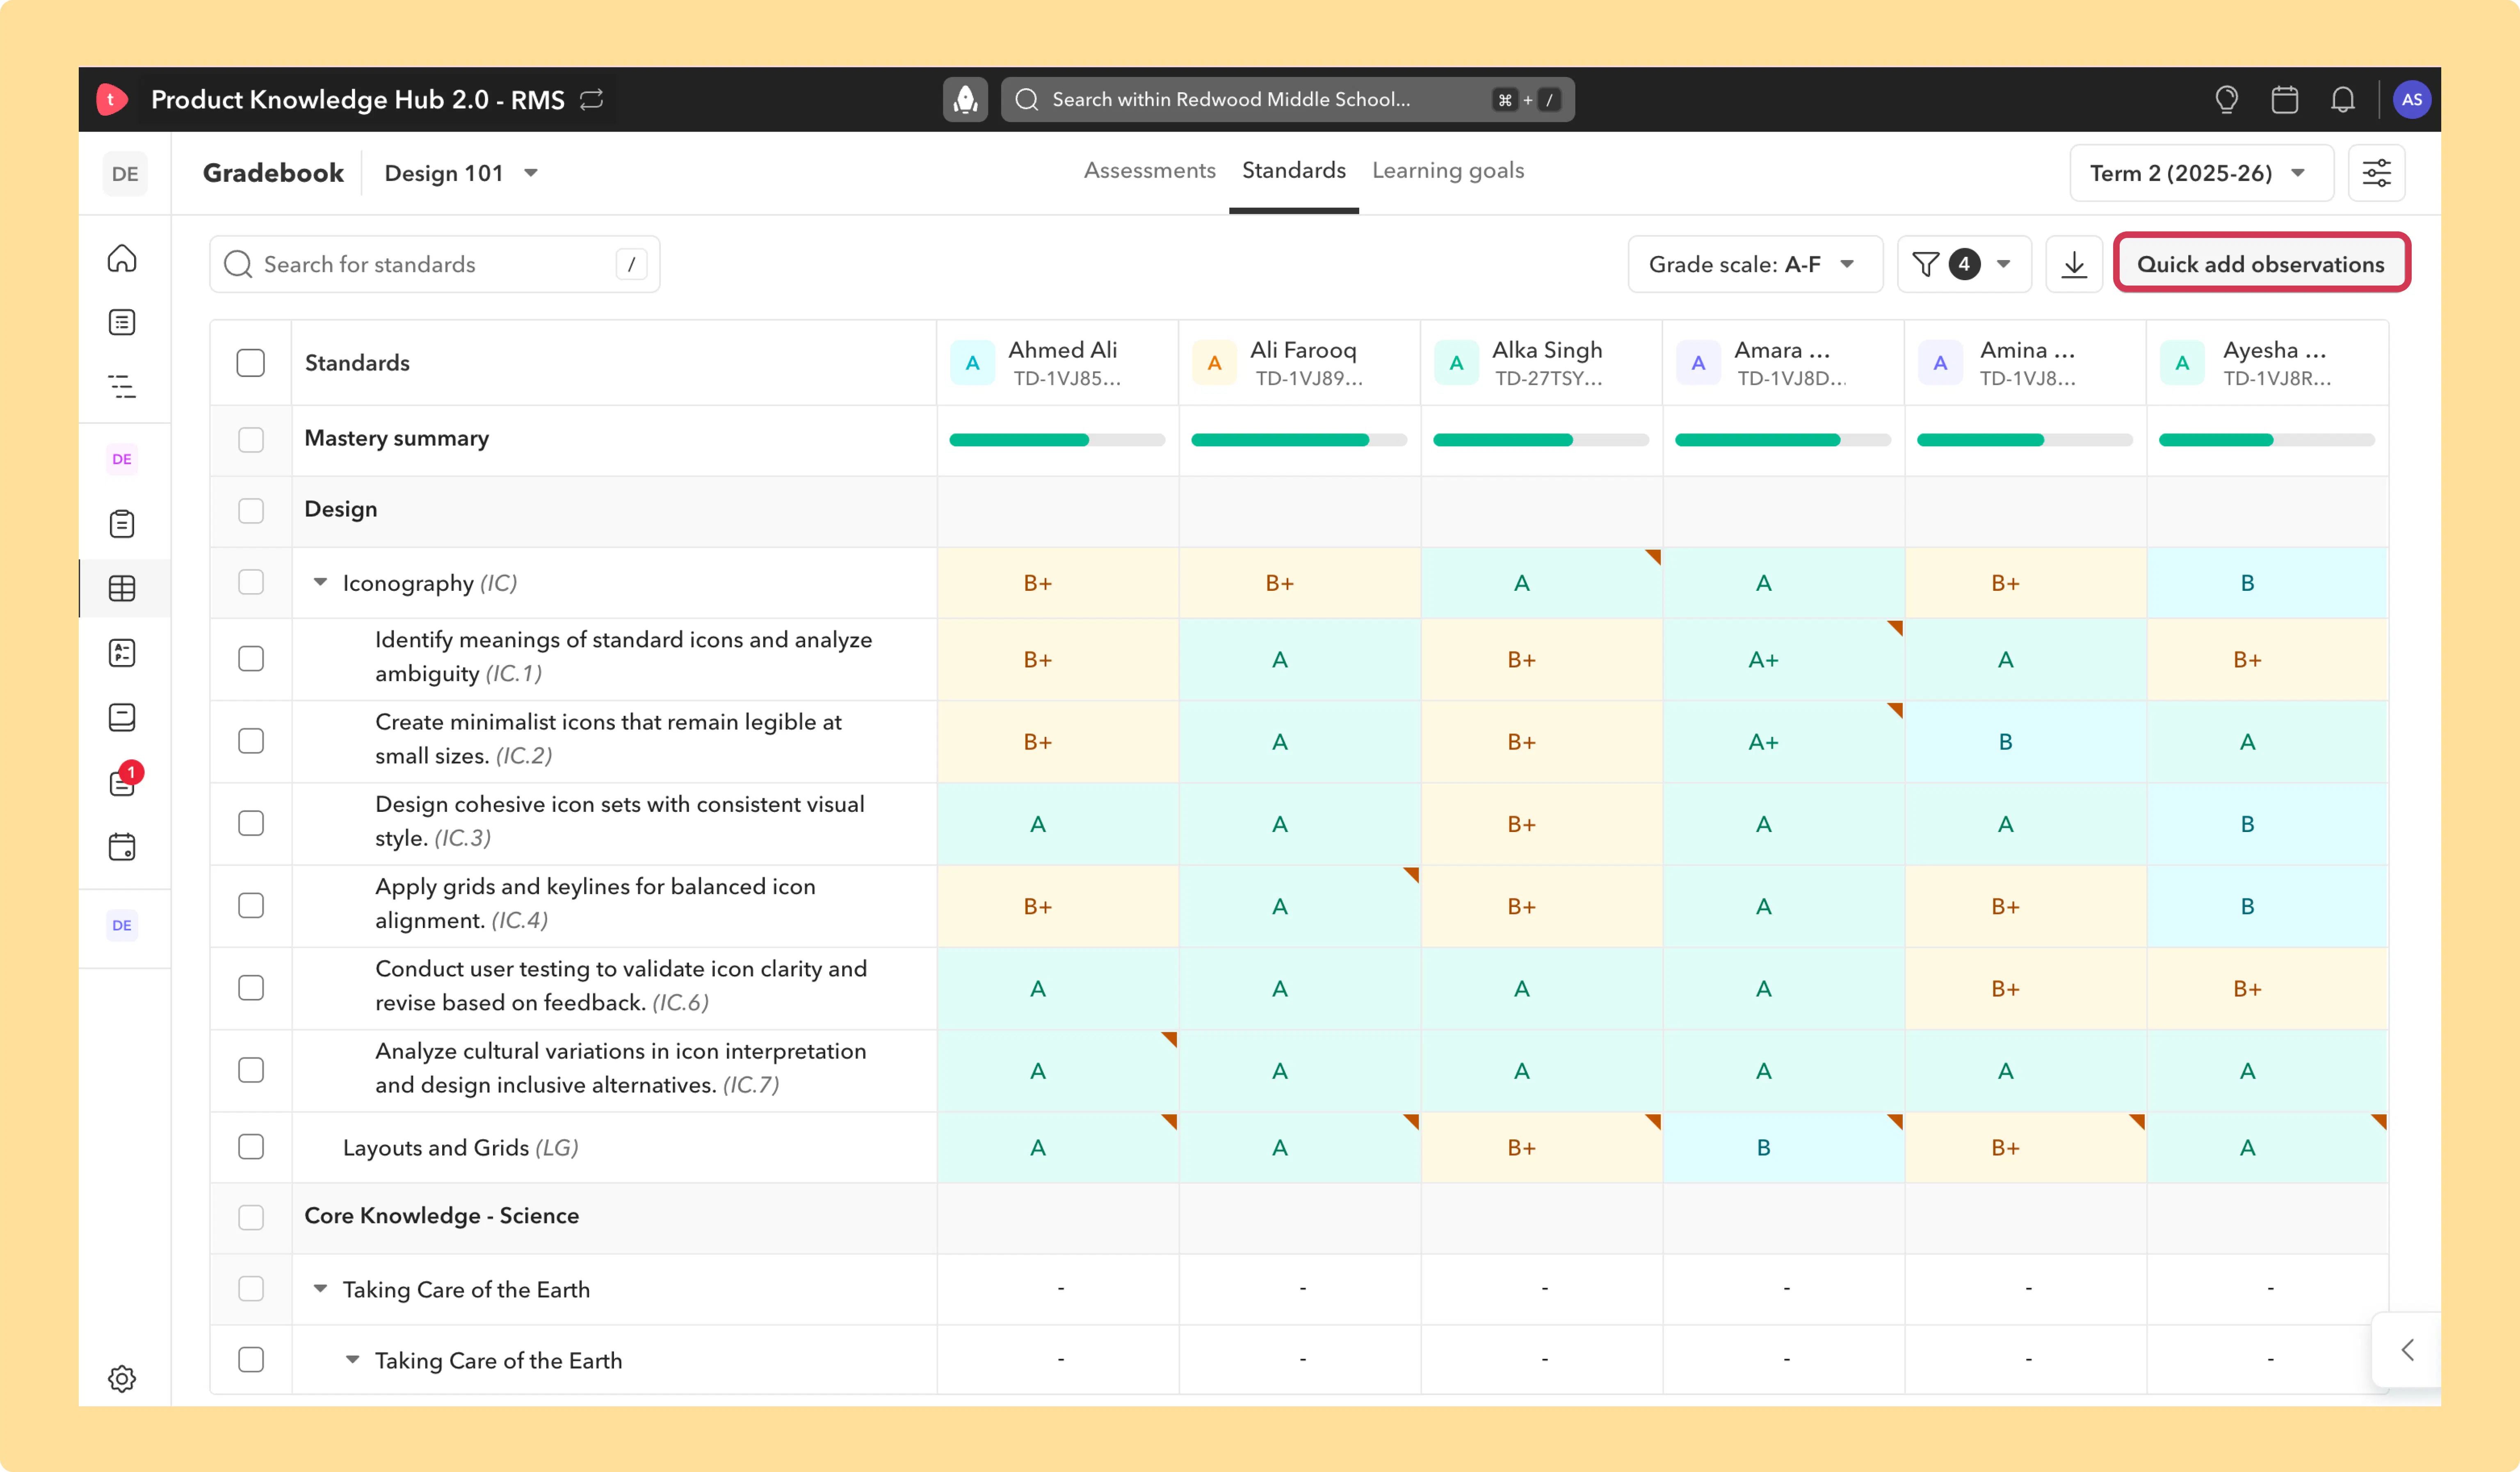Open the Design 101 class dropdown
The image size is (2520, 1472).
click(x=462, y=173)
